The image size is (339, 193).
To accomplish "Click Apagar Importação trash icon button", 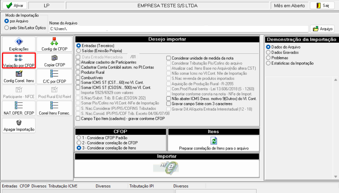I will click(19, 126).
